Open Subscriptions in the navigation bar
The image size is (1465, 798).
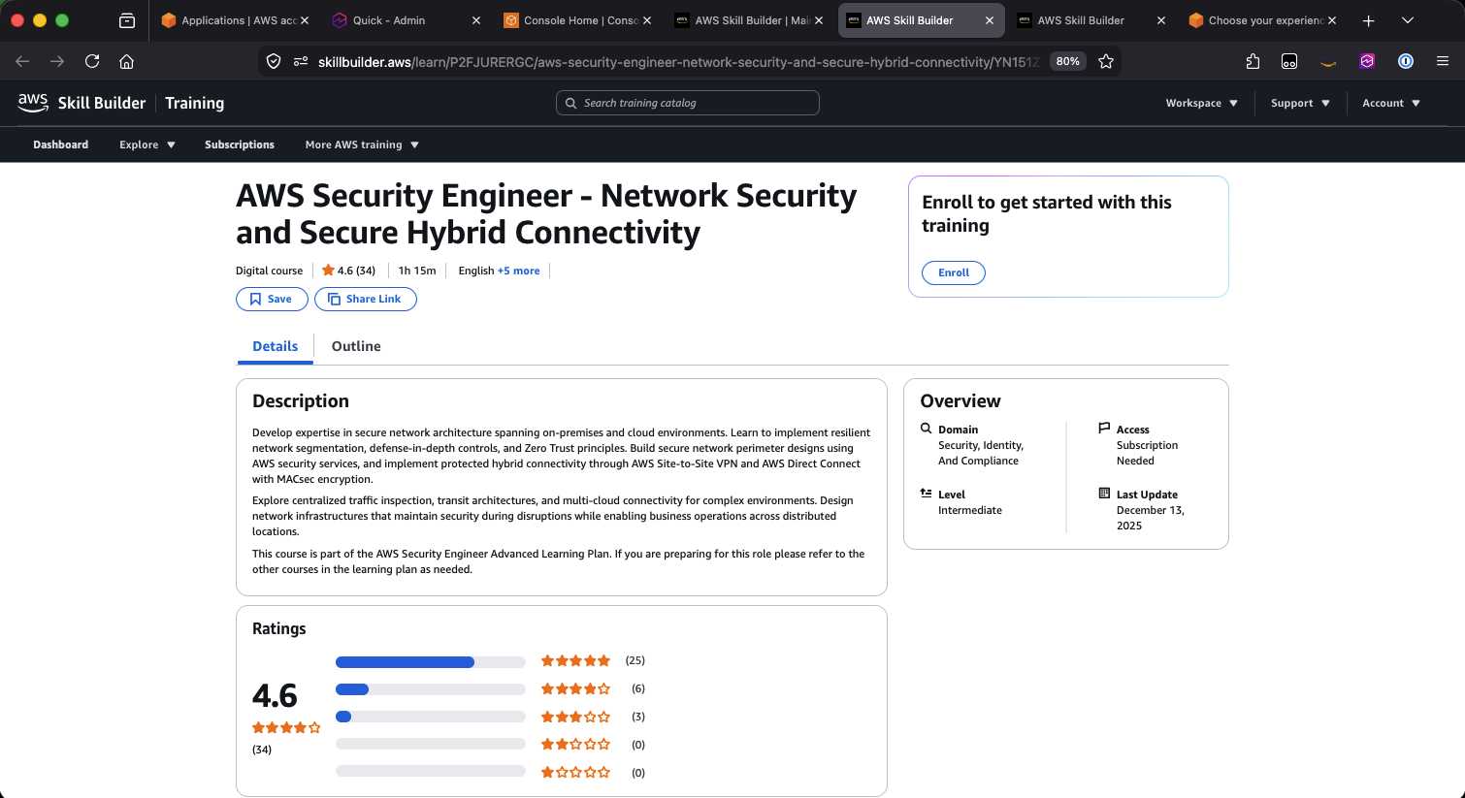[240, 144]
